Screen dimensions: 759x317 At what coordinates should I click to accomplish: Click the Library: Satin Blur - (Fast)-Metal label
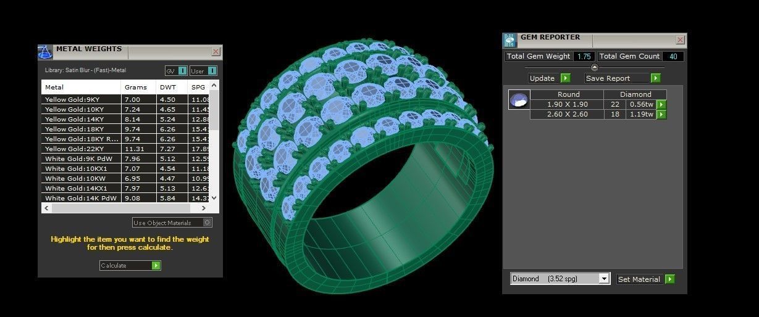point(86,70)
